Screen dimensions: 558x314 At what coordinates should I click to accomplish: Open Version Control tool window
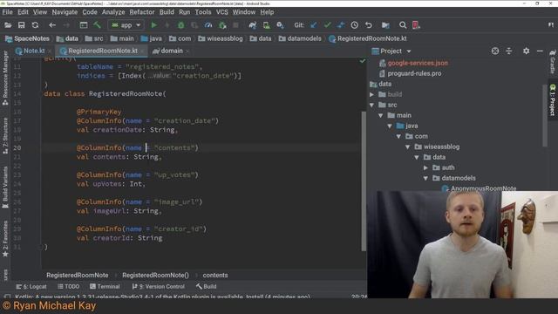(x=159, y=286)
